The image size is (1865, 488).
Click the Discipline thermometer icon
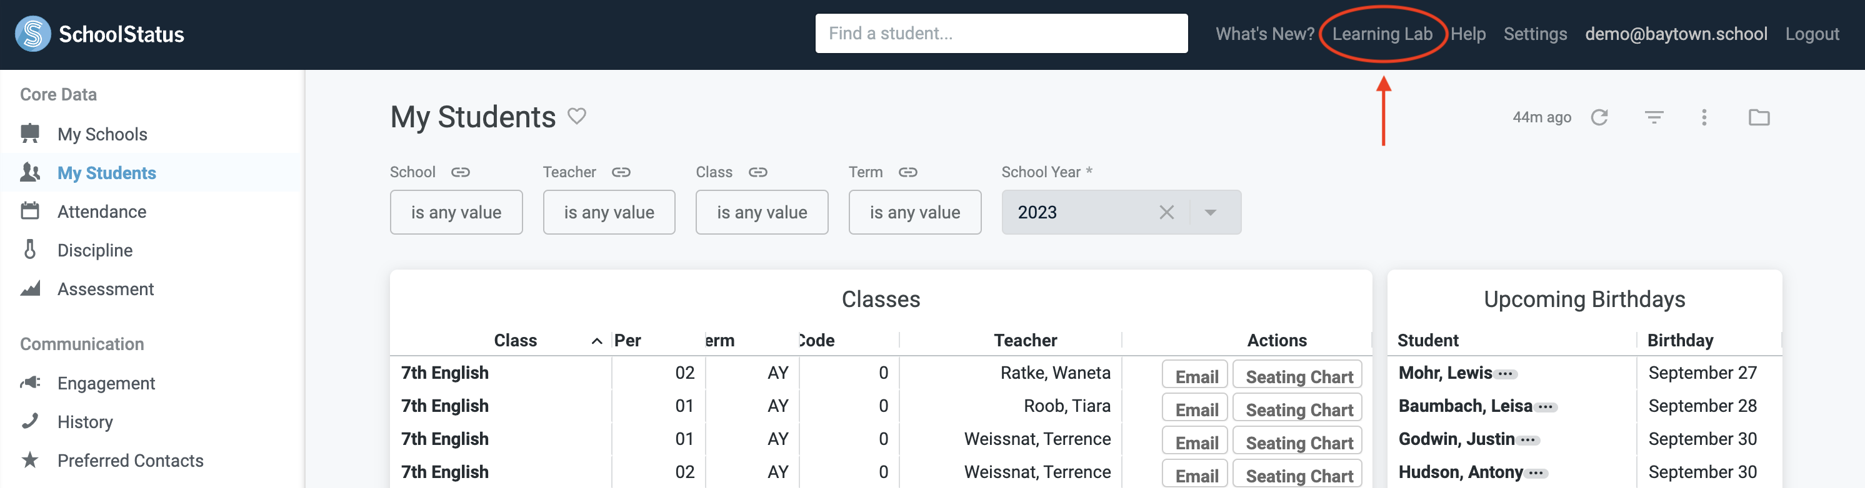[x=29, y=250]
